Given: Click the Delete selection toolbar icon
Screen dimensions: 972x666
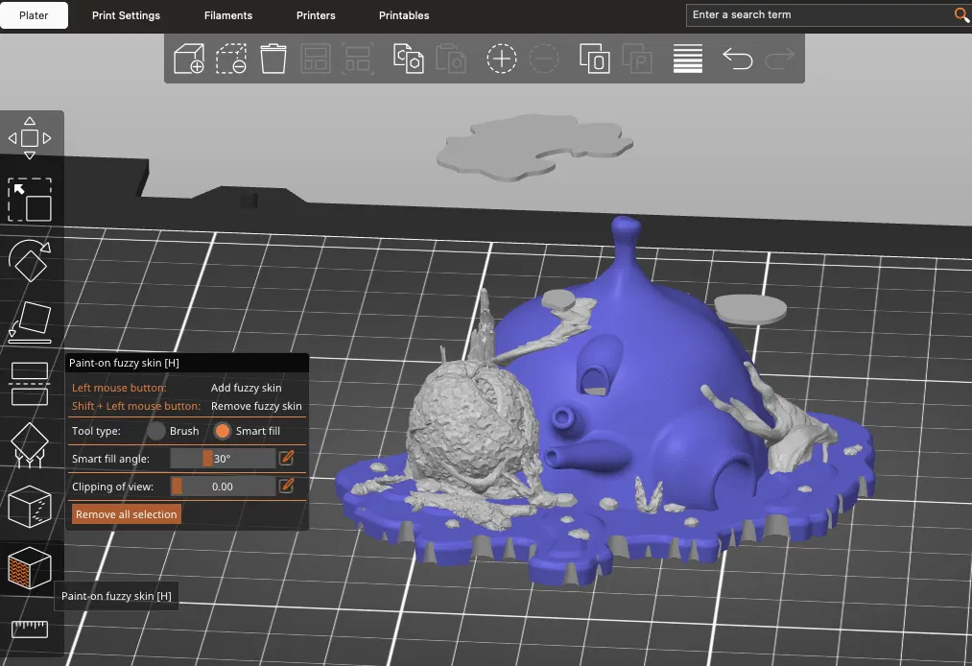Looking at the screenshot, I should [231, 59].
